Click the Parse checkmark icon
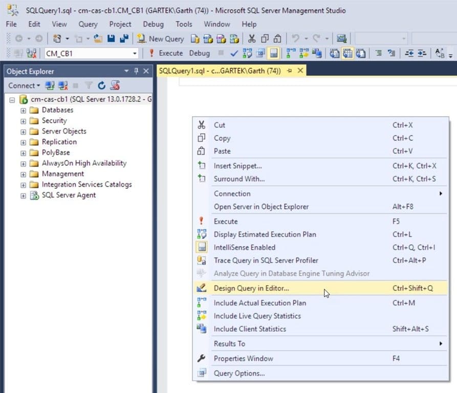 point(234,54)
